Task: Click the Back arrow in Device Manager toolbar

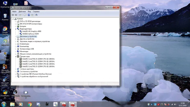Action: (13, 15)
